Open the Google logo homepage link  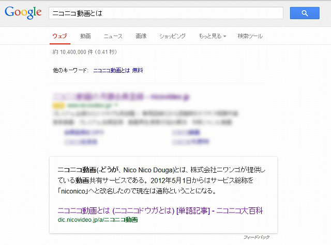[23, 12]
